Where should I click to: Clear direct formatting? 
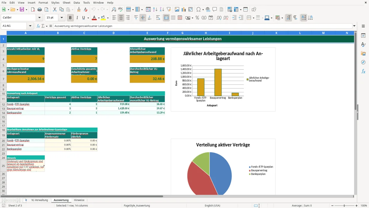pyautogui.click(x=85, y=10)
